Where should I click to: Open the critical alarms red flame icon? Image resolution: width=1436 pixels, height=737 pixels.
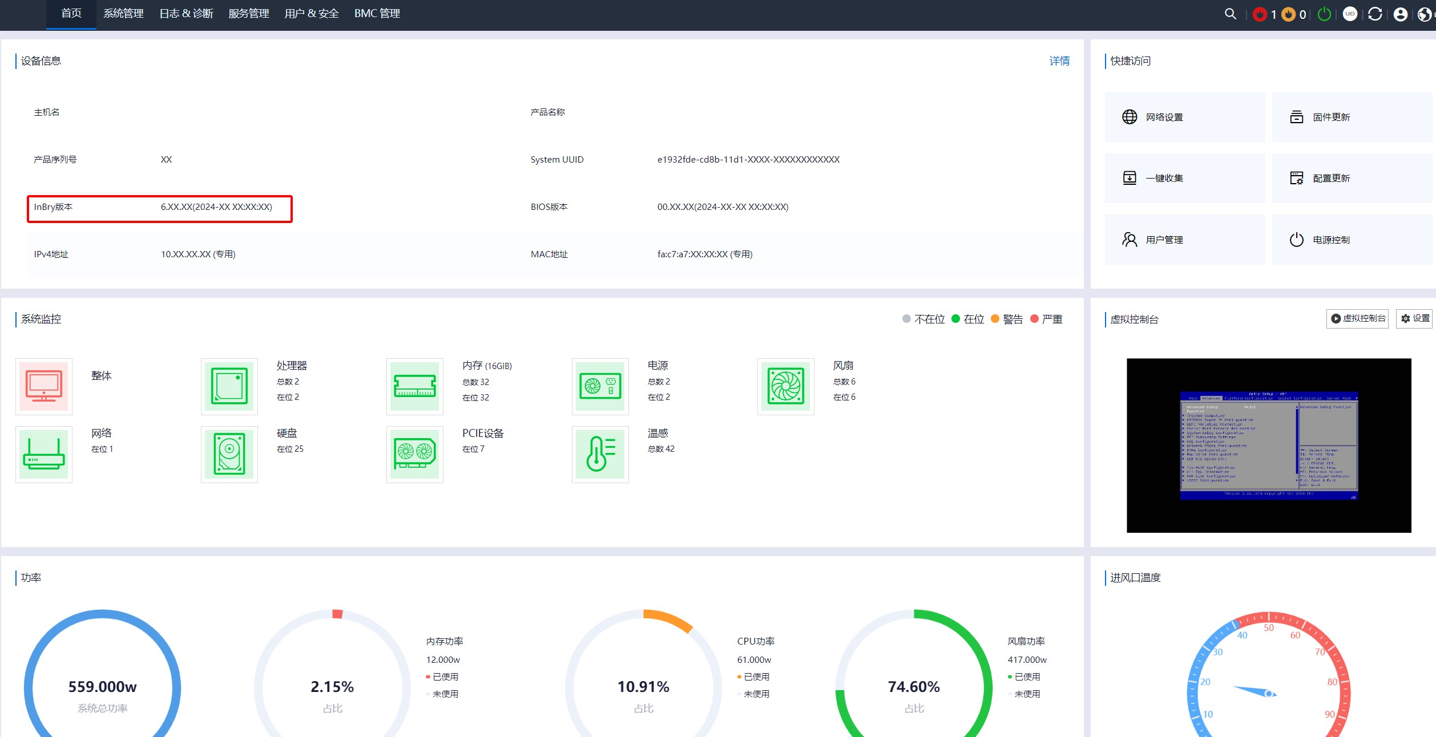click(1260, 14)
